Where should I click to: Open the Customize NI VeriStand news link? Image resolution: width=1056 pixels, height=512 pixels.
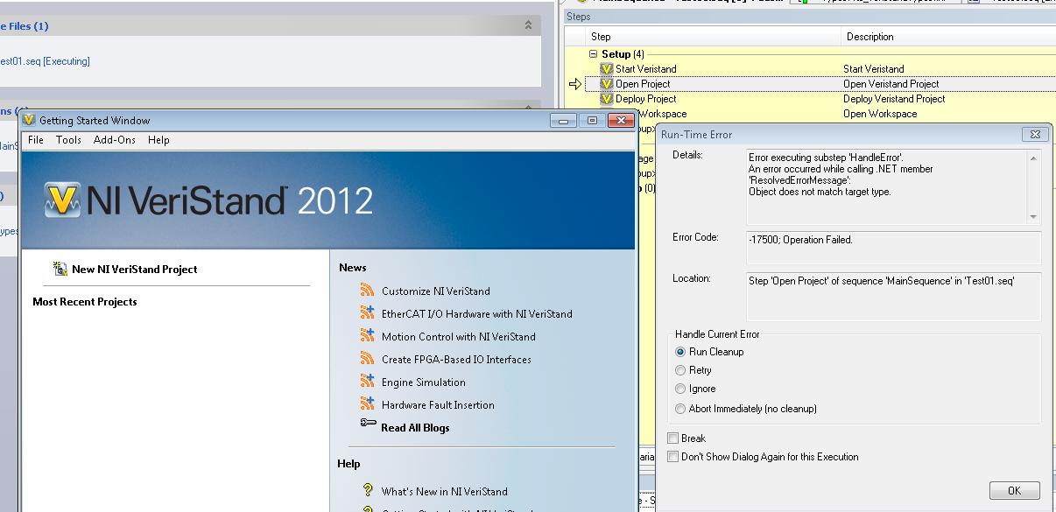[436, 291]
